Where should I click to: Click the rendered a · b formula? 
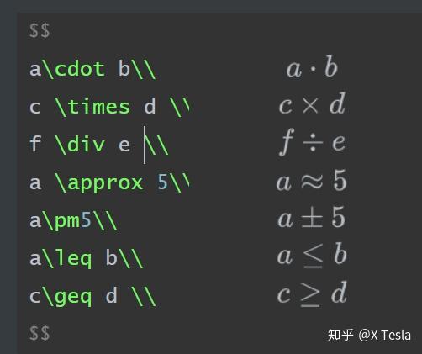312,67
